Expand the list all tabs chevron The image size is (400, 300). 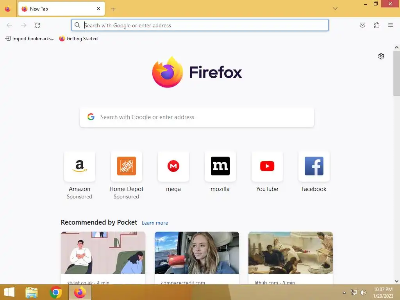pos(335,9)
